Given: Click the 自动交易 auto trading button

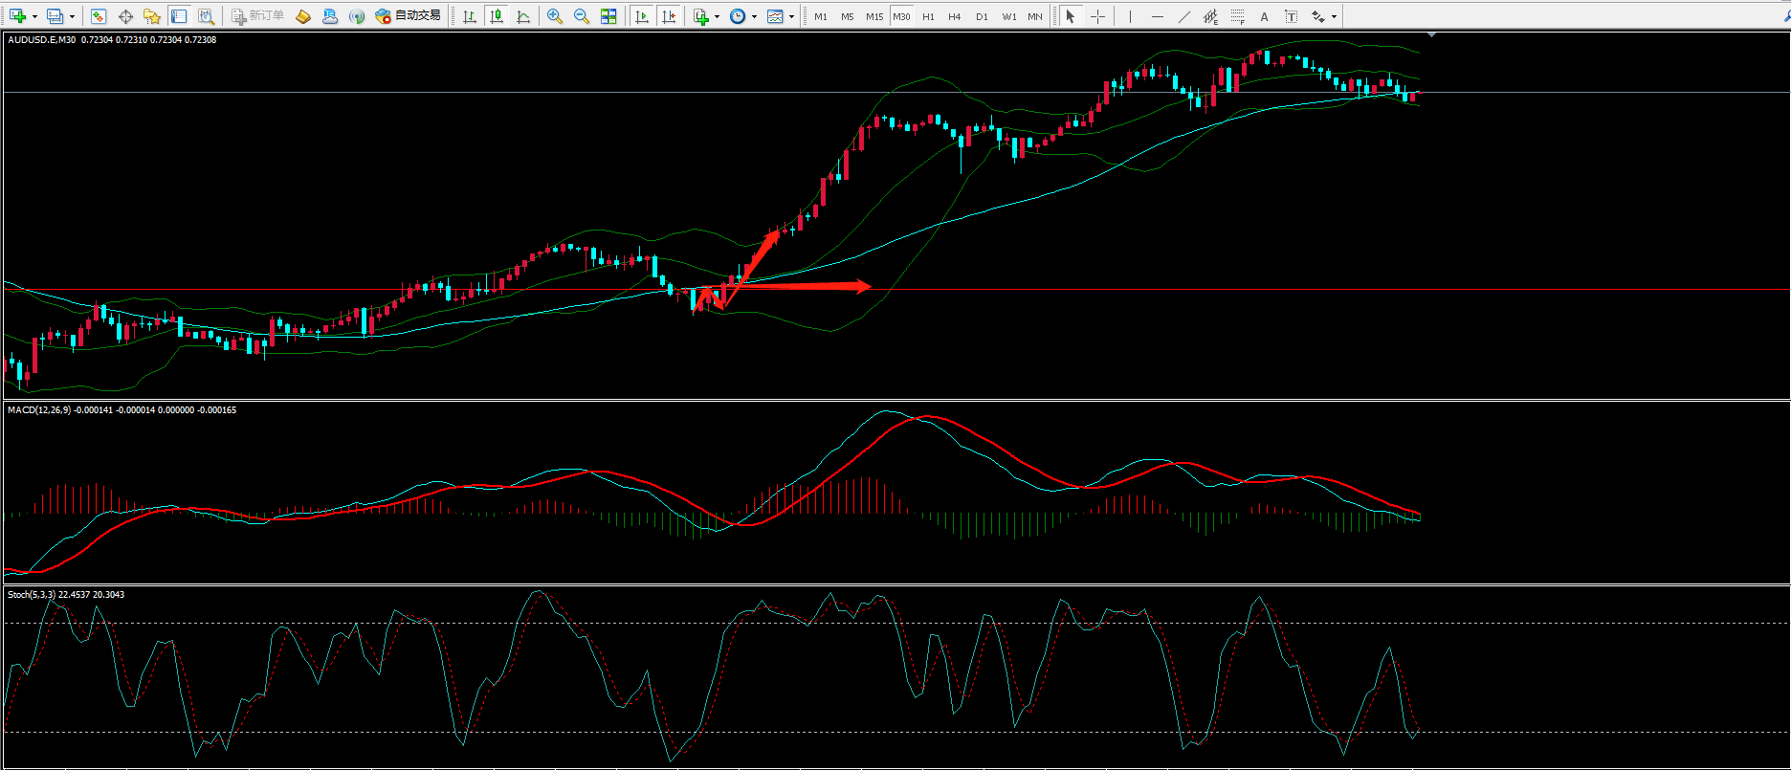Looking at the screenshot, I should tap(409, 16).
